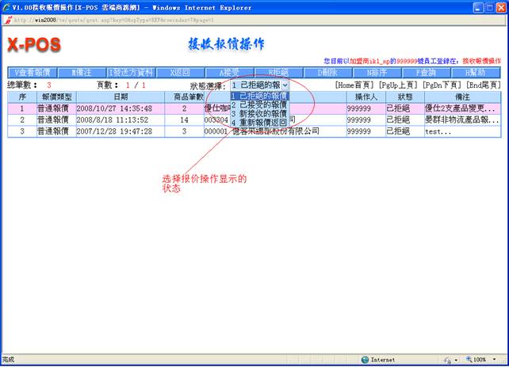
Task: Select the row dated 2007/12/28 19:47:28
Action: coord(114,131)
